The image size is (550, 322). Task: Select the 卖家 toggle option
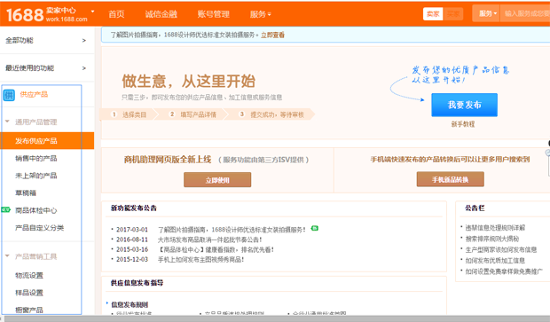(x=433, y=14)
